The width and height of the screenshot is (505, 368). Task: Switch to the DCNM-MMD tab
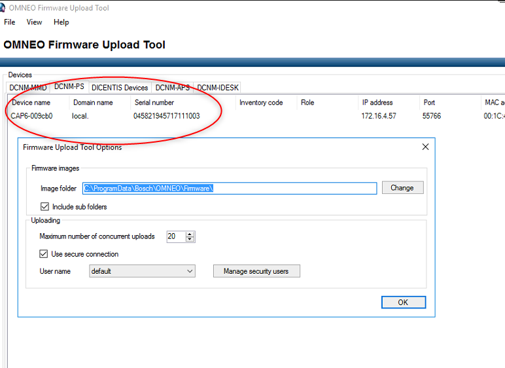[x=28, y=88]
